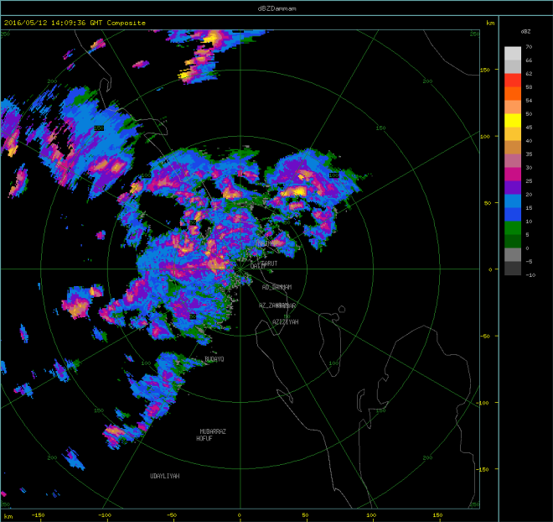Viewport: 553px width, 522px height.
Task: Click the legend value 30
Action: point(529,167)
